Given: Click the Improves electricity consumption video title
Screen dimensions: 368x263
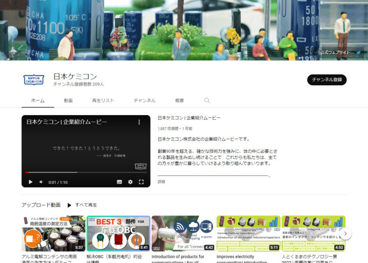Looking at the screenshot, I should (x=242, y=259).
